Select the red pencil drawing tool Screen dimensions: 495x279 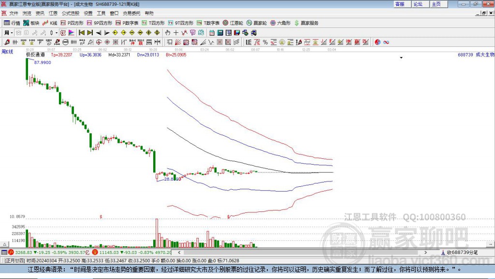pyautogui.click(x=7, y=42)
